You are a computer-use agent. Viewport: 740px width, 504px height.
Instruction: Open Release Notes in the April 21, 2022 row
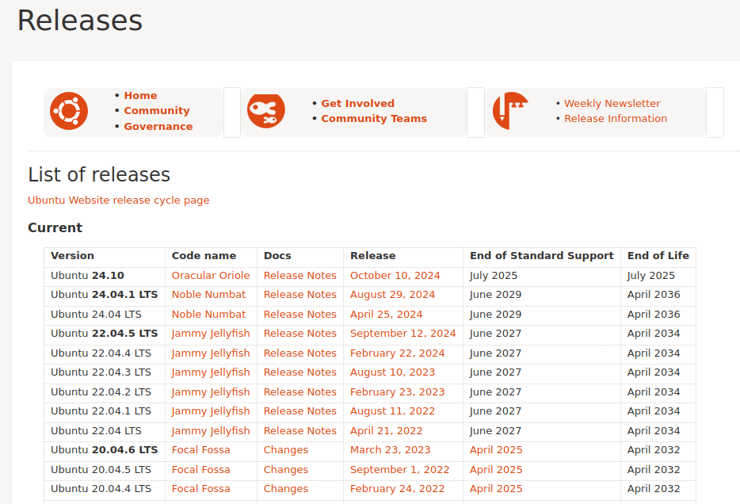click(x=299, y=431)
